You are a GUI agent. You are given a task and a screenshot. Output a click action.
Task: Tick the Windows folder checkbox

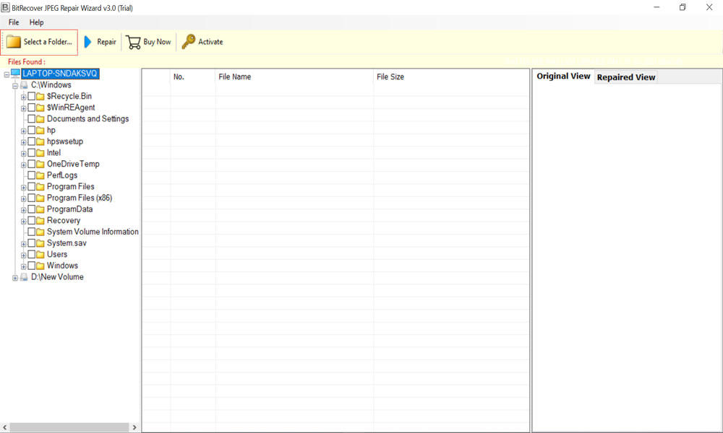coord(31,266)
